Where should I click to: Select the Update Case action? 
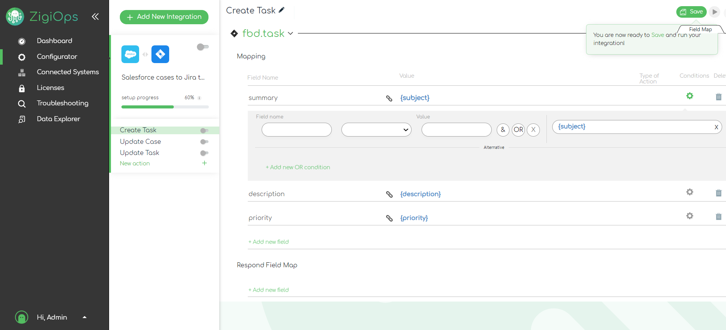point(140,142)
